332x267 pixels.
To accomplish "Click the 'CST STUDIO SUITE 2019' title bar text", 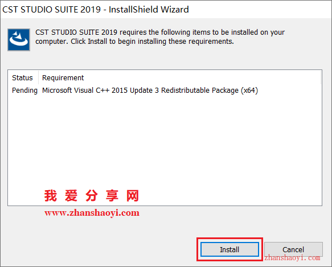I will click(x=51, y=10).
